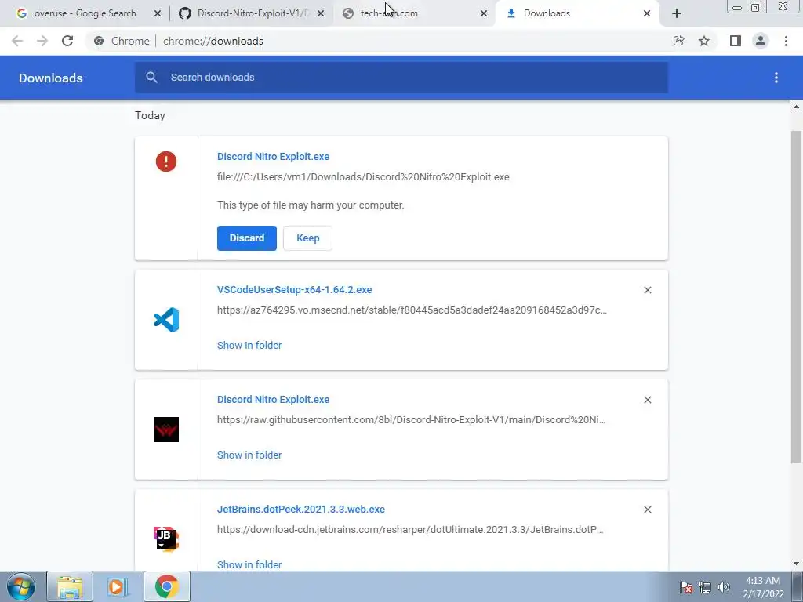
Task: Click the scrollbar down arrow
Action: pos(796,564)
